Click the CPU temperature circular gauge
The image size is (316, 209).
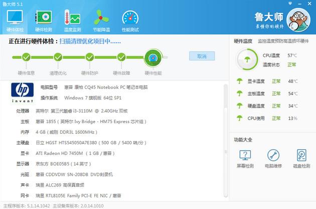click(247, 59)
